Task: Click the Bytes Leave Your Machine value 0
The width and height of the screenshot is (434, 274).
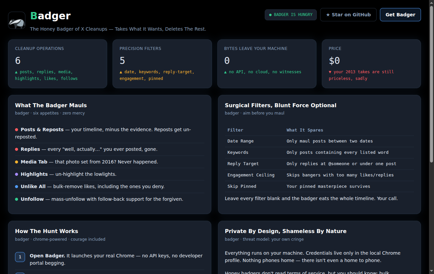Action: point(227,61)
